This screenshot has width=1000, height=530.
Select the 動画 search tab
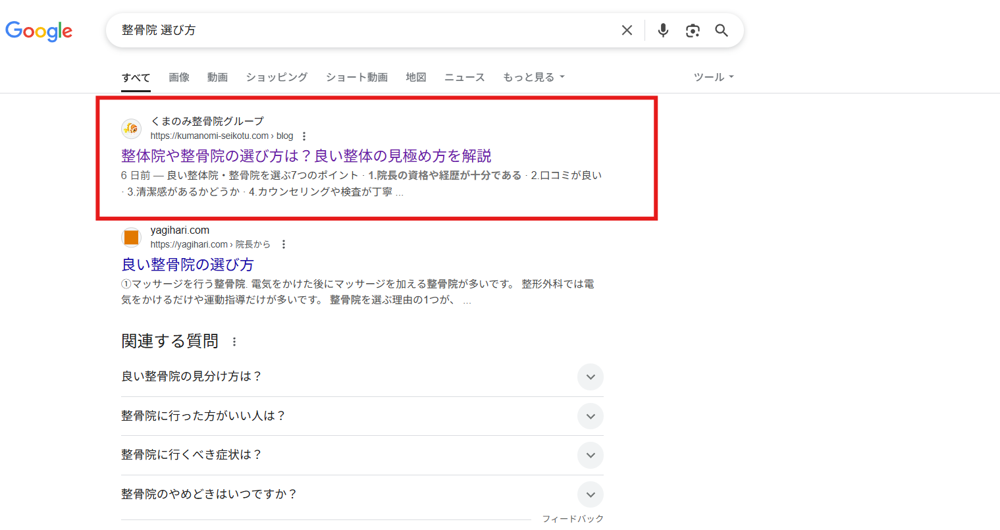[217, 77]
